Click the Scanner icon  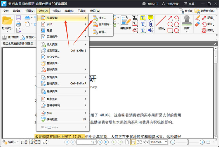(x=27, y=18)
